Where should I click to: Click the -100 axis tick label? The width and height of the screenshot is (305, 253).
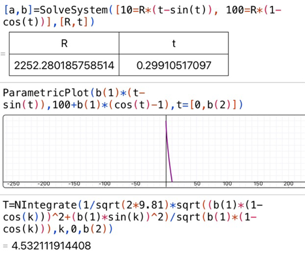pos(104,184)
